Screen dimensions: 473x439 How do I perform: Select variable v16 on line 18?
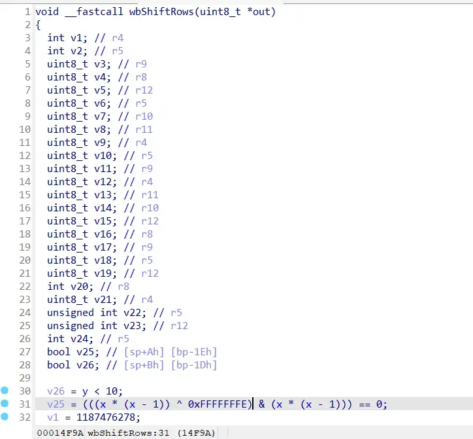point(103,234)
